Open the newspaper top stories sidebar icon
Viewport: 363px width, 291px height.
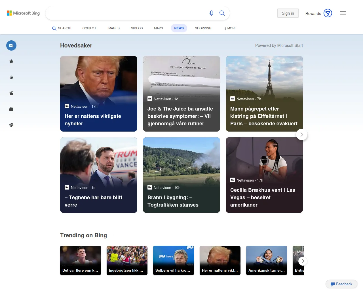pos(11,45)
